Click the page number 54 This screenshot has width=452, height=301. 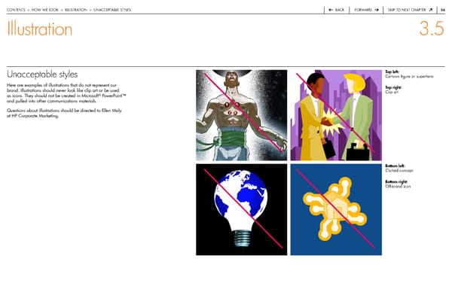tap(443, 9)
